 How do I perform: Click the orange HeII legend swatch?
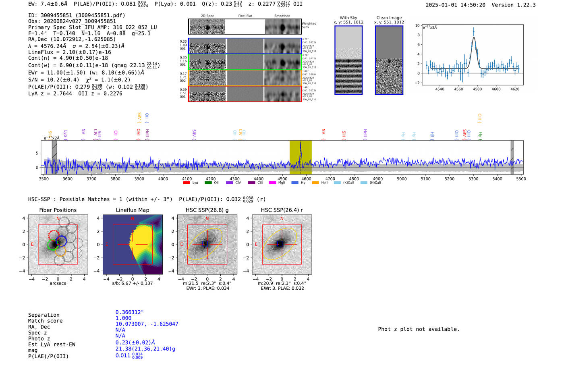pyautogui.click(x=315, y=183)
